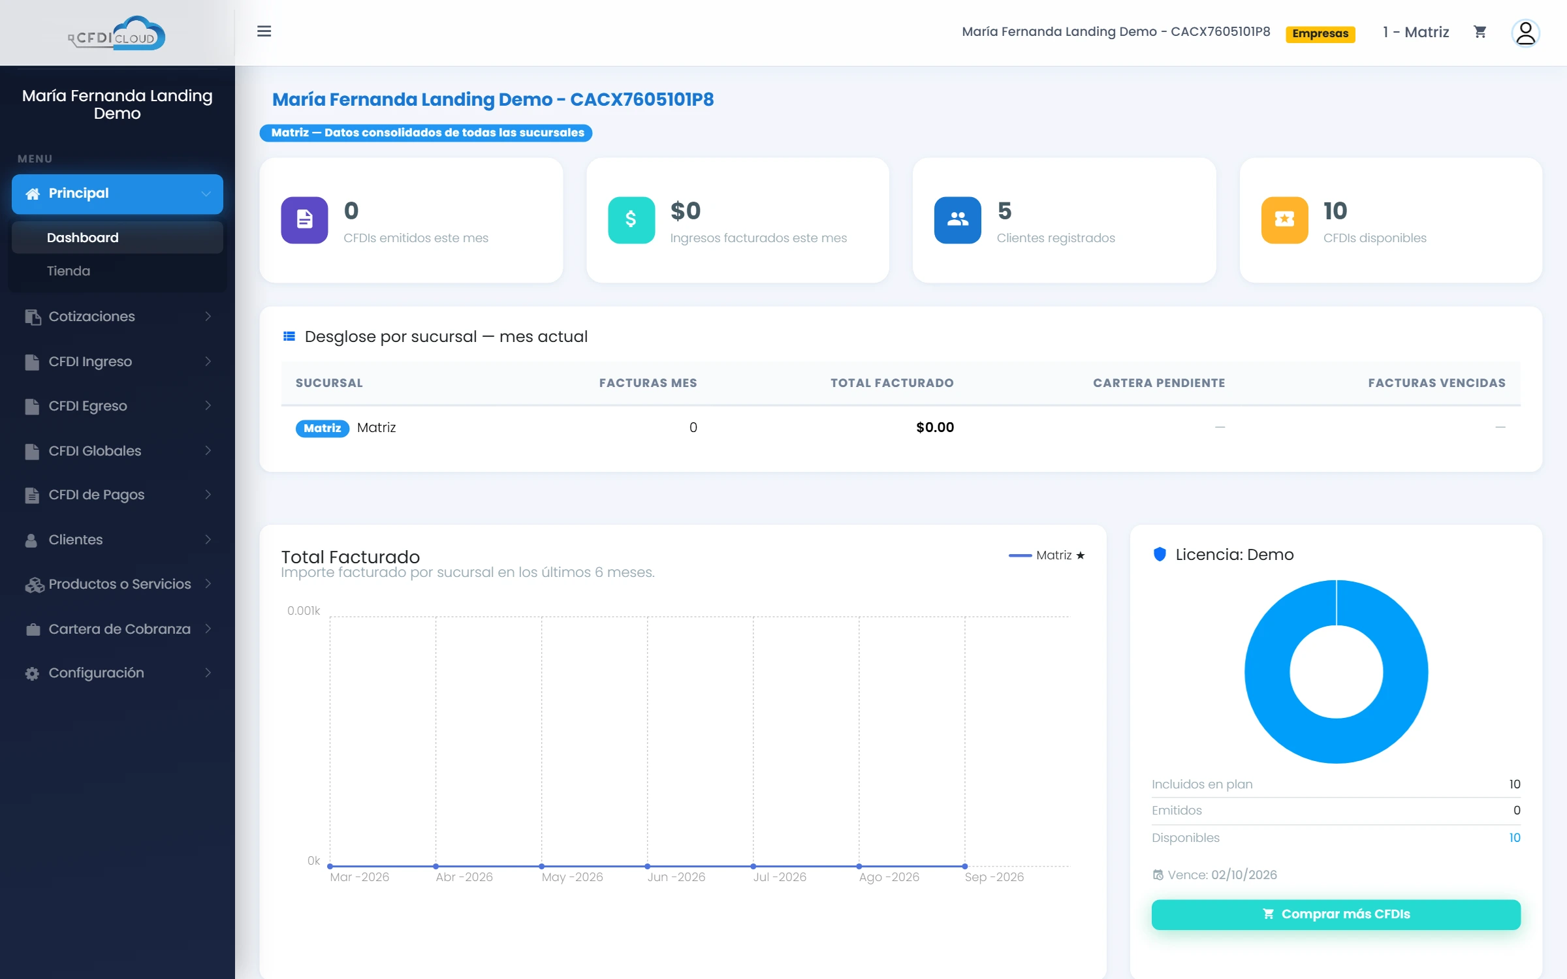Click the CARTERA PENDIENTE column header
Screen dimensions: 1567x979
coord(1159,383)
